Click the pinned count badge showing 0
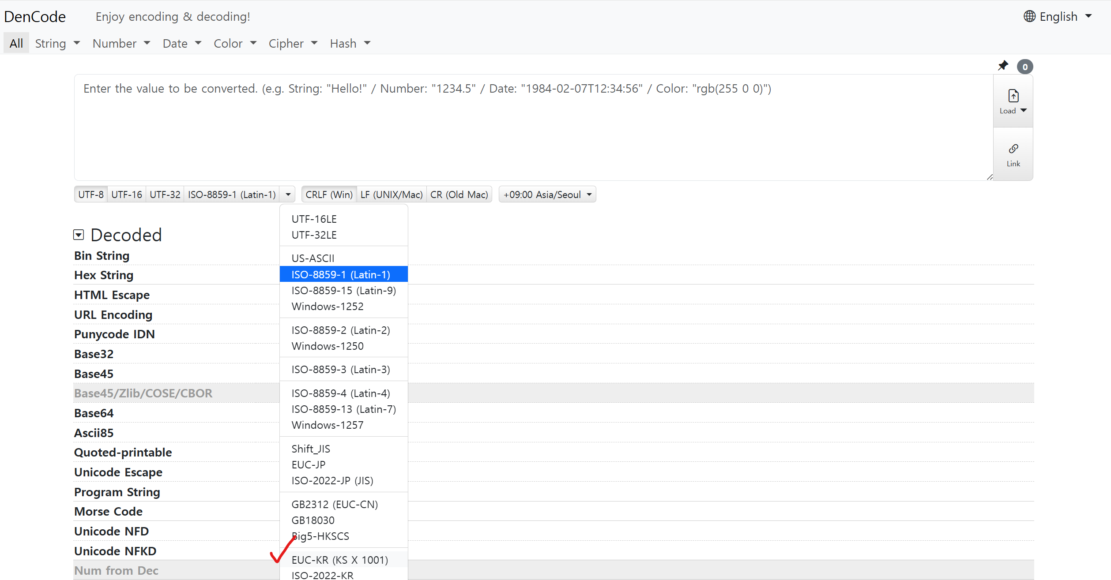The width and height of the screenshot is (1111, 580). point(1025,67)
